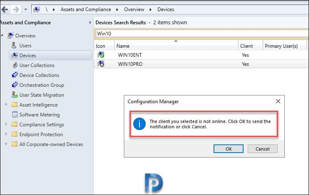The height and width of the screenshot is (195, 309).
Task: Click the WIN10PRO offline client icon
Action: (x=101, y=64)
